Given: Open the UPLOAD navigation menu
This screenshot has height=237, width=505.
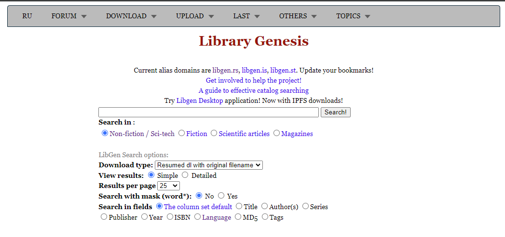Looking at the screenshot, I should (x=195, y=16).
